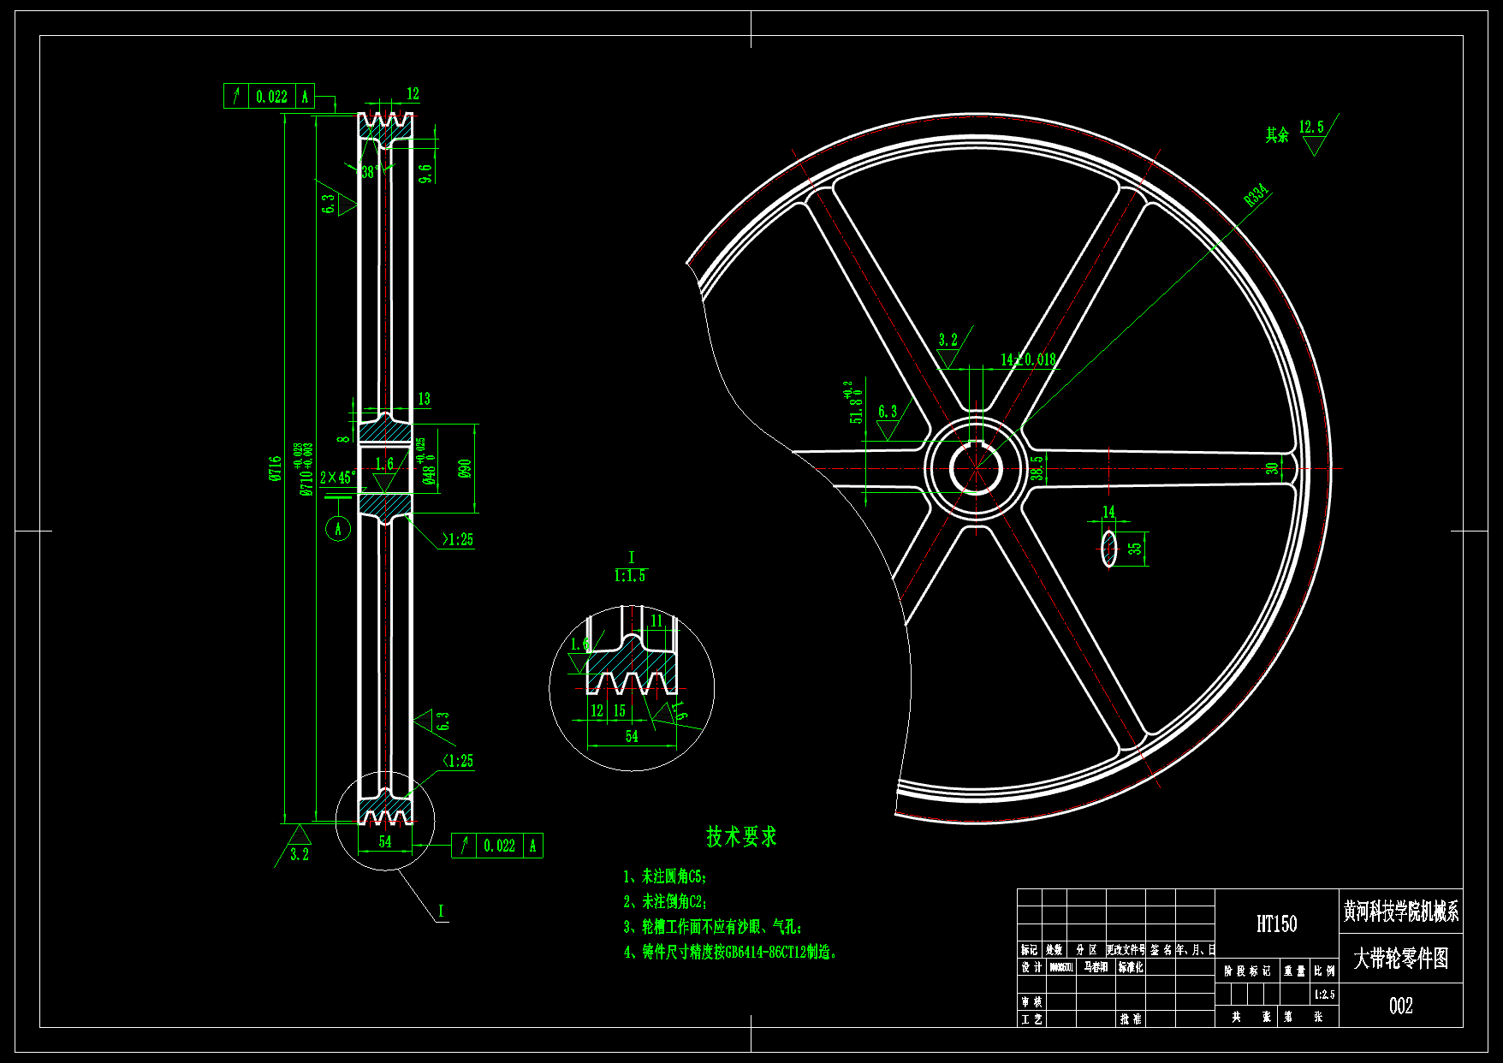1503x1063 pixels.
Task: Click the "技术要求" heading
Action: 741,837
